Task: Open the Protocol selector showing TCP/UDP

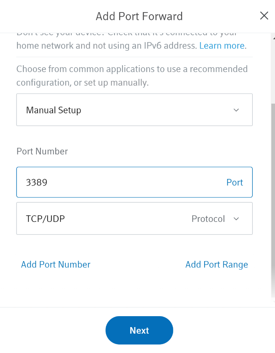Action: tap(134, 219)
